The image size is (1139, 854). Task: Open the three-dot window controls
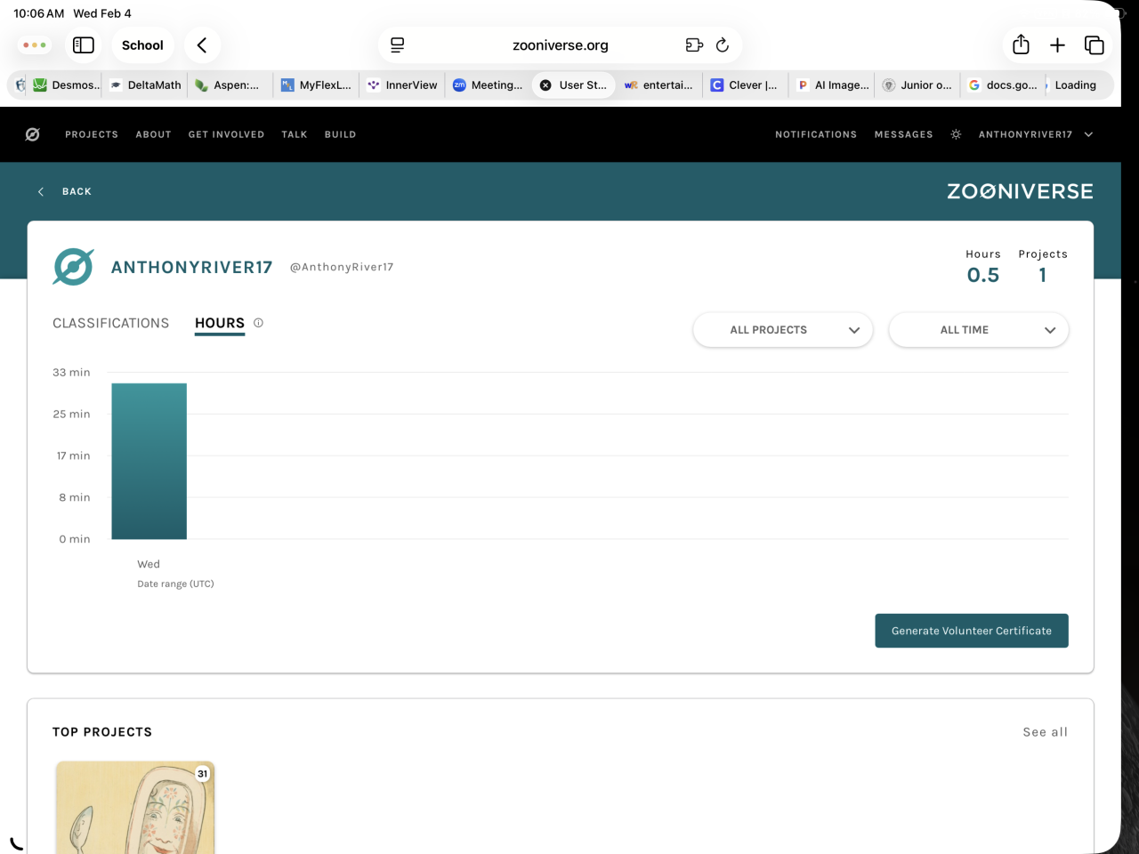(35, 45)
